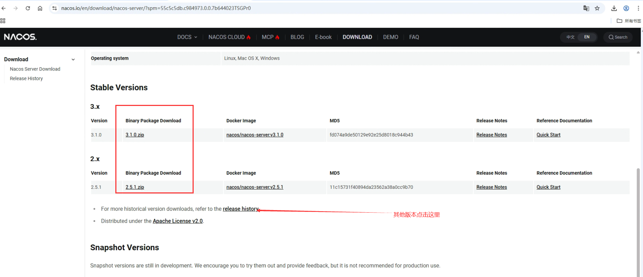The image size is (643, 277).
Task: Open the DEMO page
Action: pos(391,37)
